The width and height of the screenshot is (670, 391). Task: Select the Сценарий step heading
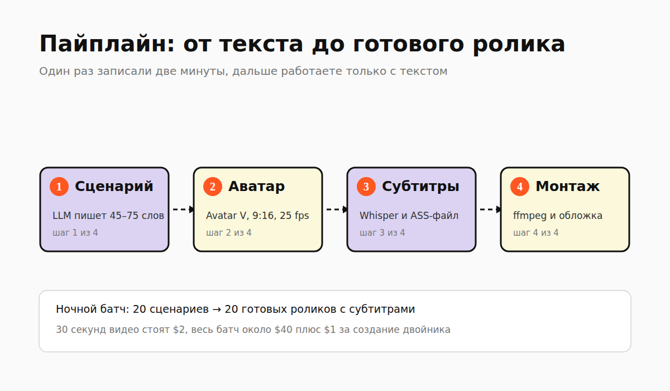[114, 187]
